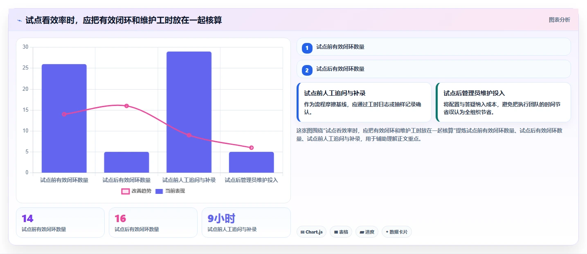Click the summary paragraph starting 这张图围绕
The height and width of the screenshot is (254, 587).
(430, 135)
